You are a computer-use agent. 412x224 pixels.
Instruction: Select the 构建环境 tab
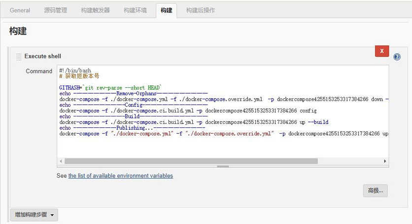click(135, 10)
